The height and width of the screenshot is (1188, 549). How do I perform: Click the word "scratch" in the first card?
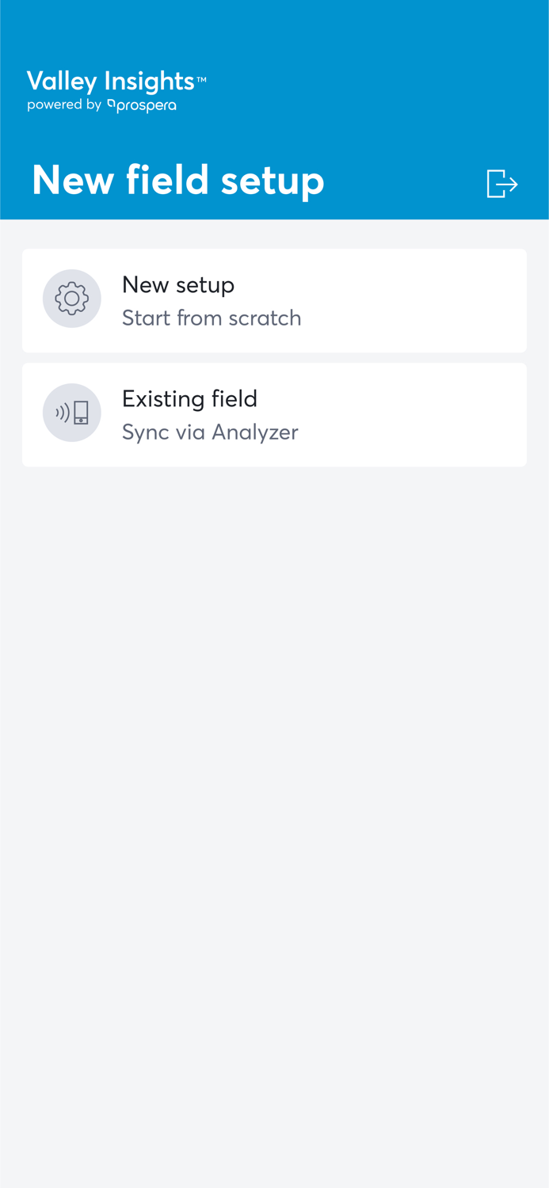point(265,318)
